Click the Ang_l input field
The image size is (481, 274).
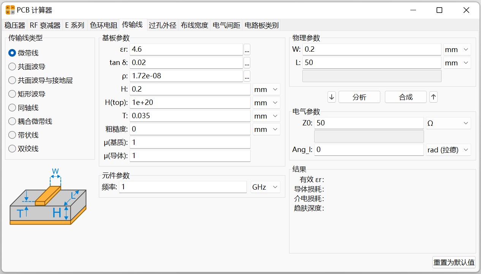[369, 150]
